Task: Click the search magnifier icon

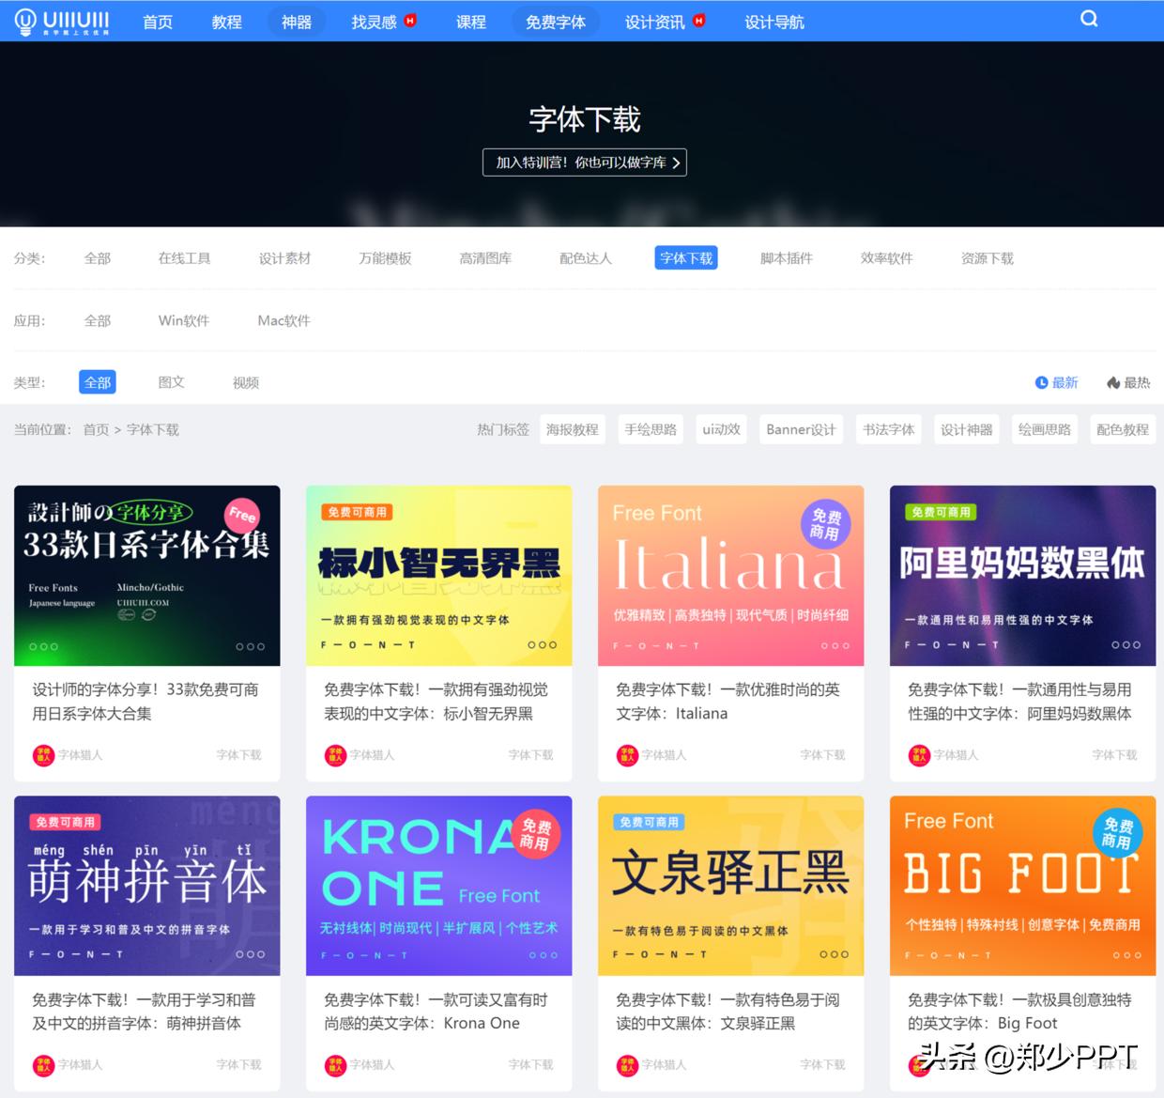Action: coord(1088,18)
